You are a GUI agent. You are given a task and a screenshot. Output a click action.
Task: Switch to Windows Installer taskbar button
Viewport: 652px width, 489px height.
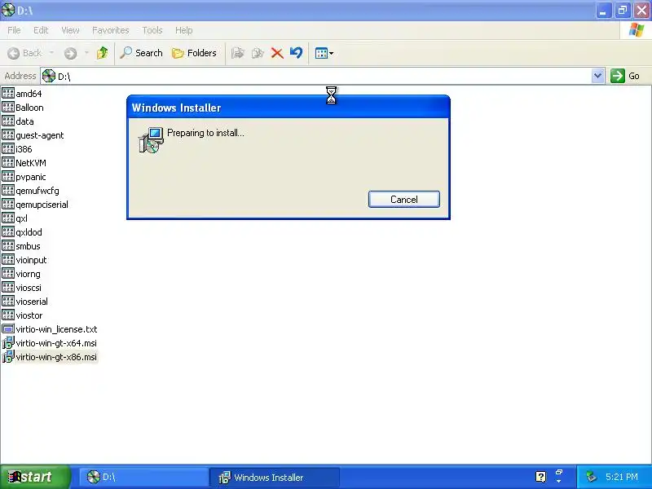(275, 477)
